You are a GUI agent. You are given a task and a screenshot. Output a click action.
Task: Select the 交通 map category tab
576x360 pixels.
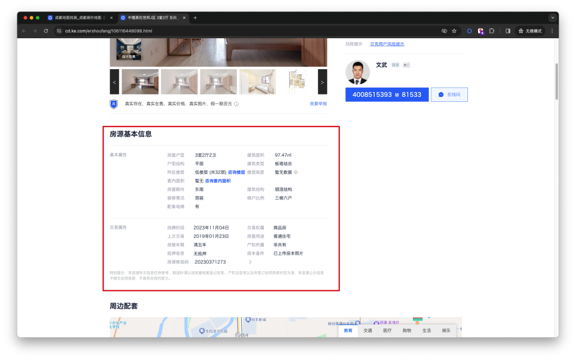click(x=368, y=331)
